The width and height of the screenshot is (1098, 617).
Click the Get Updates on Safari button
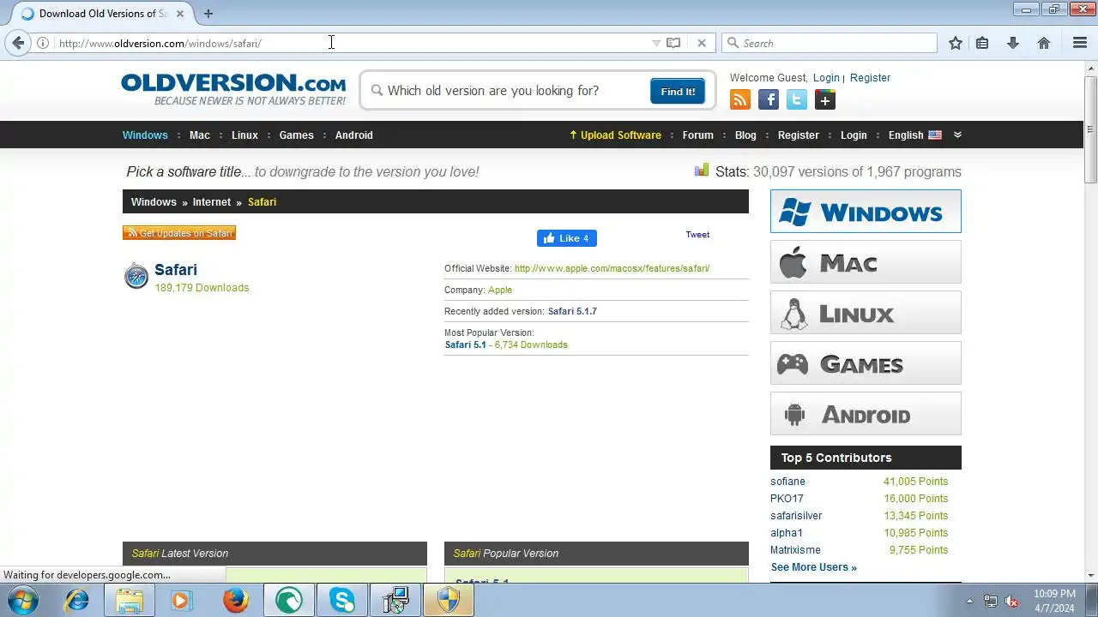coord(179,233)
